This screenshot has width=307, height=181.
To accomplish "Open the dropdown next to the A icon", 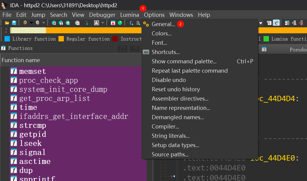I will (x=103, y=23).
